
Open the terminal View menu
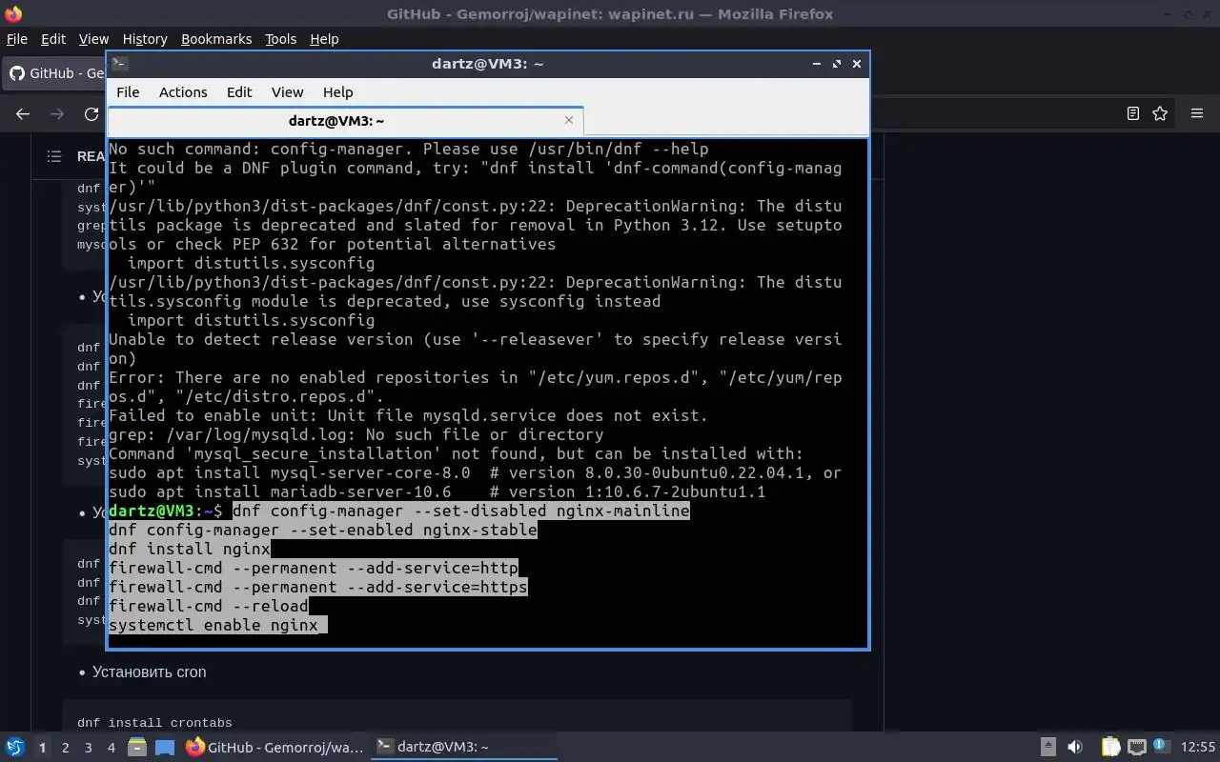point(287,92)
